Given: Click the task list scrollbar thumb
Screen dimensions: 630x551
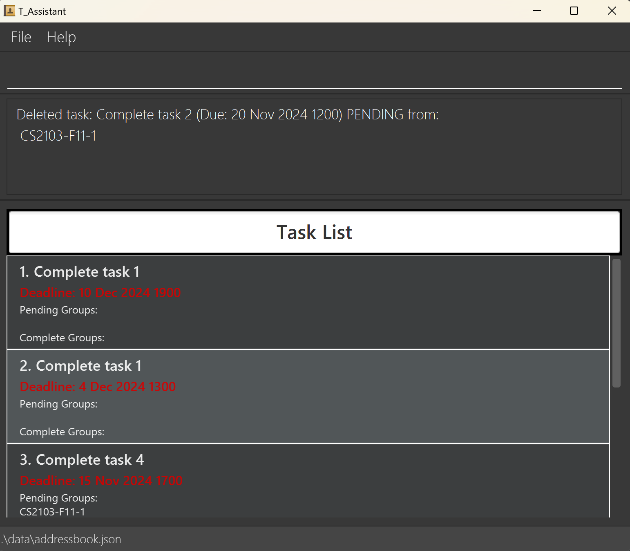Looking at the screenshot, I should pos(616,323).
